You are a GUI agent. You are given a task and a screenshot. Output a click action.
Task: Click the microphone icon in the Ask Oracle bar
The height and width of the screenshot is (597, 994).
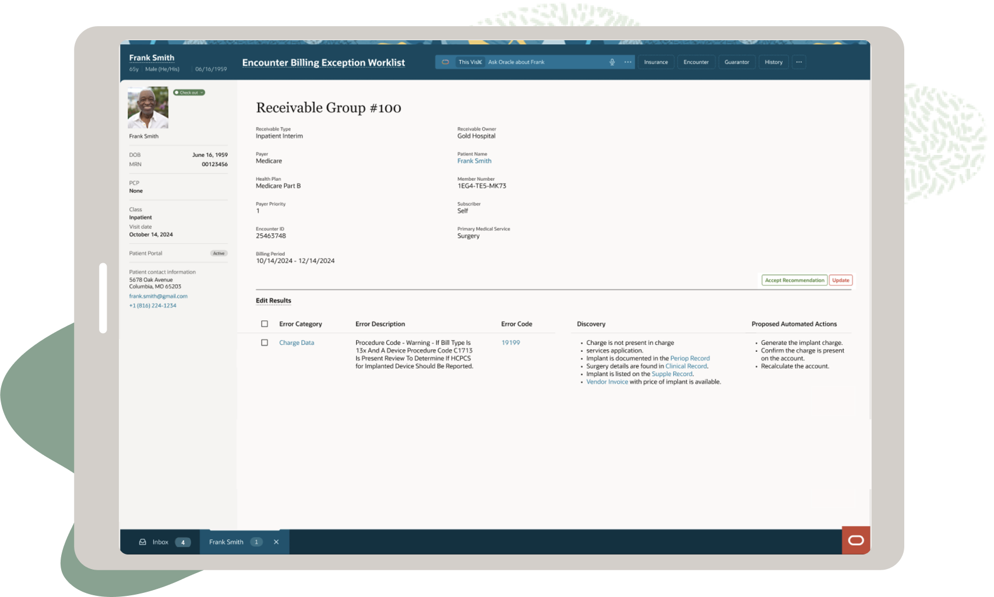[612, 62]
